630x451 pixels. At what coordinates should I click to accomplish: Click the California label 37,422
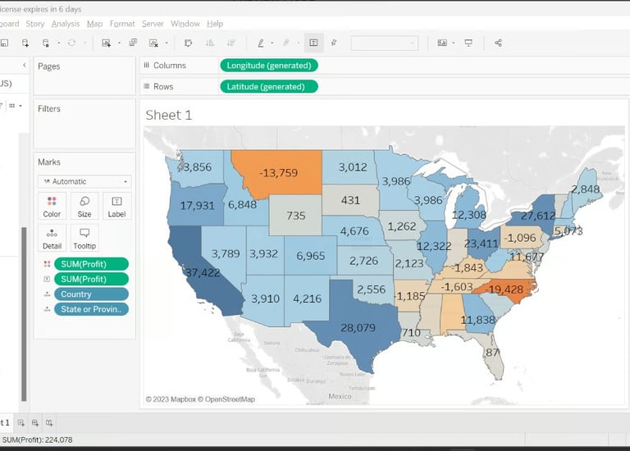[x=203, y=273]
